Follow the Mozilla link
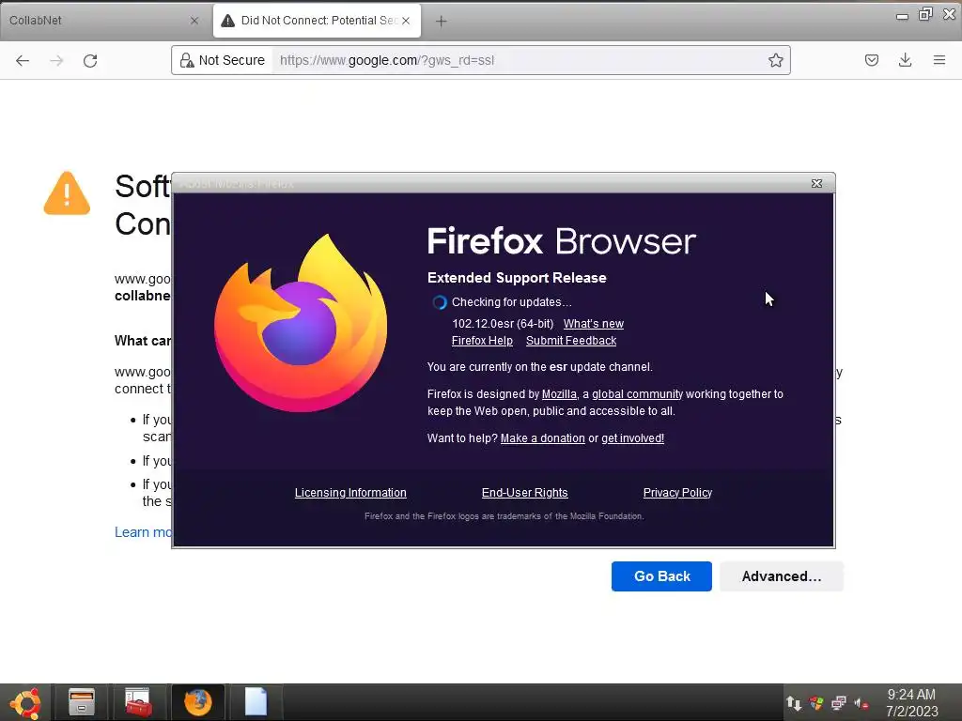Screen dimensions: 962x721 tap(559, 394)
